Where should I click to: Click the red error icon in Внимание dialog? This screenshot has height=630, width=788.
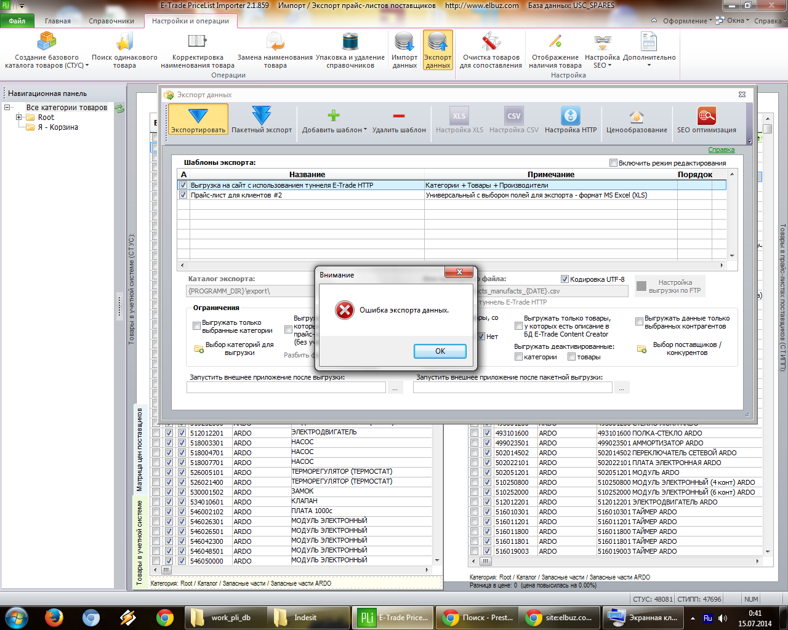point(345,310)
